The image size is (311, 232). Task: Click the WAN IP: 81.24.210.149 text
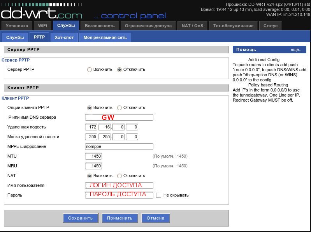click(x=288, y=14)
